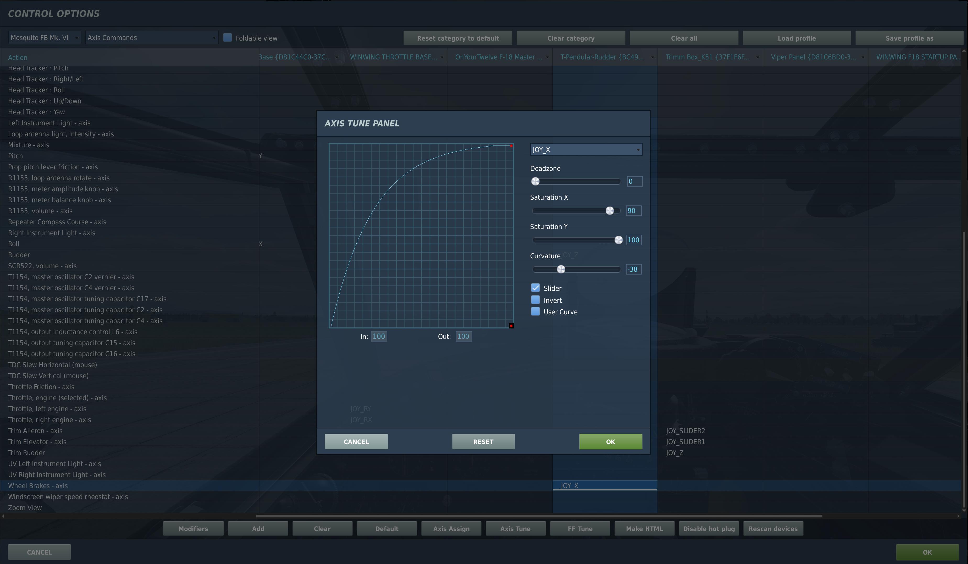
Task: Open the WINWING THROTTLE BASE column dropdown
Action: click(x=442, y=57)
